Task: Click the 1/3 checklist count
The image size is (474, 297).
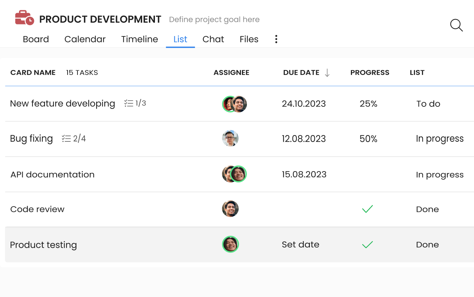Action: pos(141,103)
